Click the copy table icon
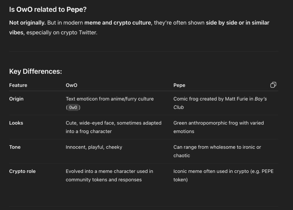This screenshot has width=293, height=210. 273,85
